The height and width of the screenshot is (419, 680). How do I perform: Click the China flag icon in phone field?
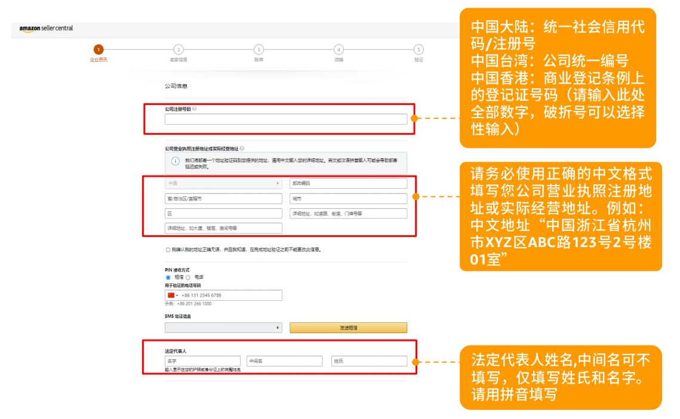coord(171,295)
